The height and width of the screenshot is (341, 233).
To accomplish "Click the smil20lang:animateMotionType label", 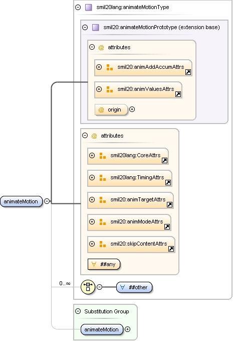I will click(x=133, y=7).
